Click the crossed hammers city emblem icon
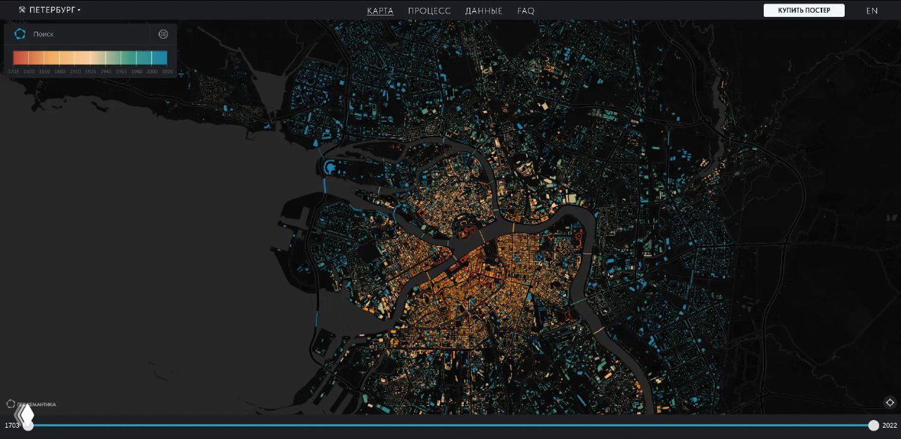901x439 pixels. [x=22, y=10]
